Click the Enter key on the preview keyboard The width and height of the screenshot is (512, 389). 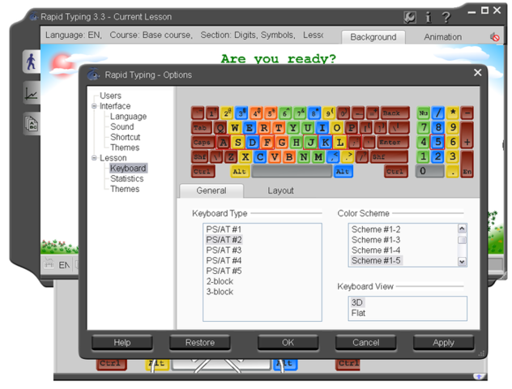393,142
